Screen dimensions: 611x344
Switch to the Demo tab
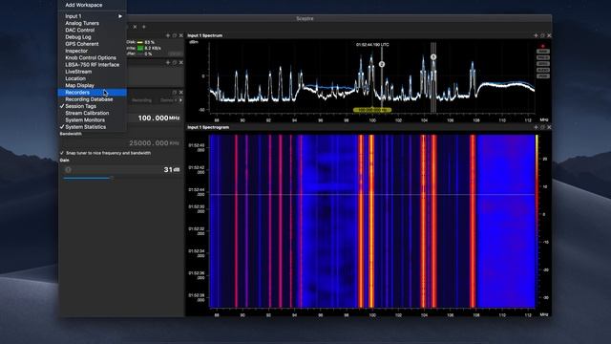point(168,100)
